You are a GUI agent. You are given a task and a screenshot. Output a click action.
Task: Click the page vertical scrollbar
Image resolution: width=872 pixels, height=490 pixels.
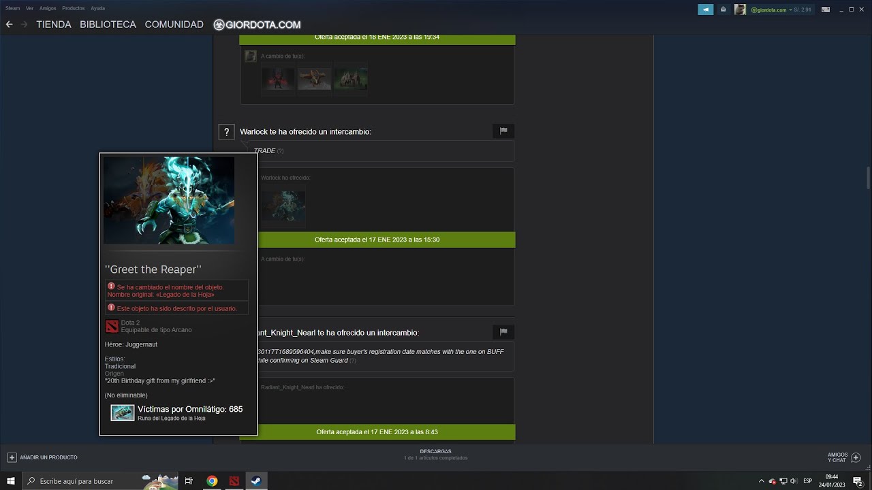(x=869, y=178)
